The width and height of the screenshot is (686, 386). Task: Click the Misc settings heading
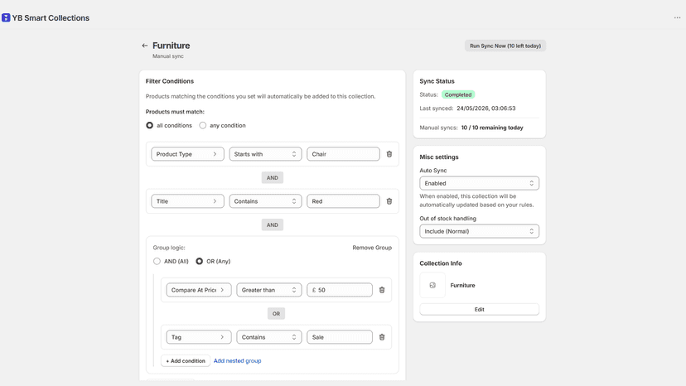[x=439, y=157]
